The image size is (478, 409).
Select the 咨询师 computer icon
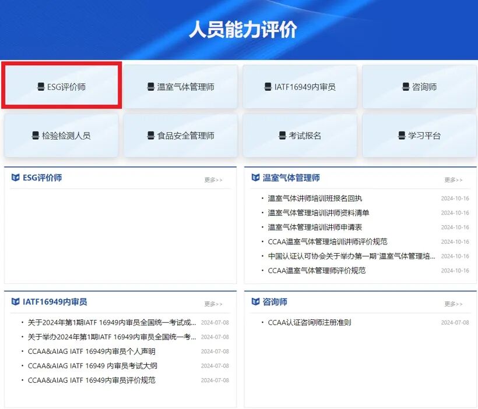point(405,86)
